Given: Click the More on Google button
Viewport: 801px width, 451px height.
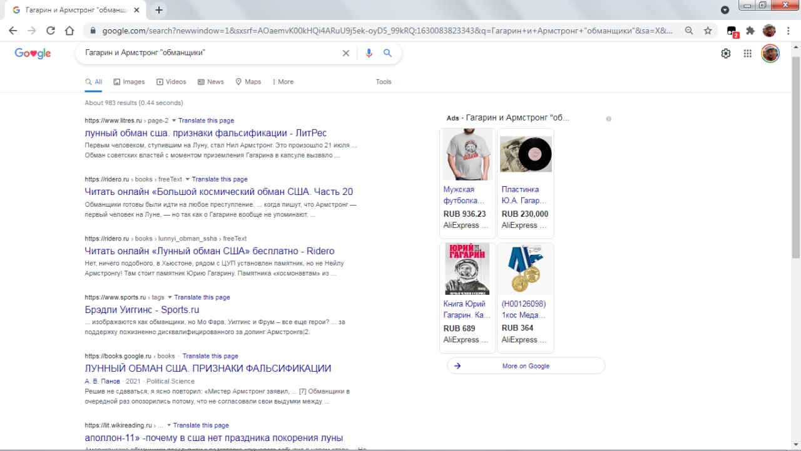Looking at the screenshot, I should [526, 366].
